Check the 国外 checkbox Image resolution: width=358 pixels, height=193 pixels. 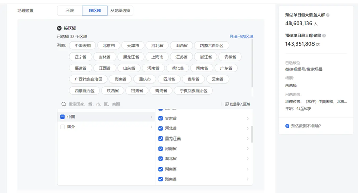62,127
